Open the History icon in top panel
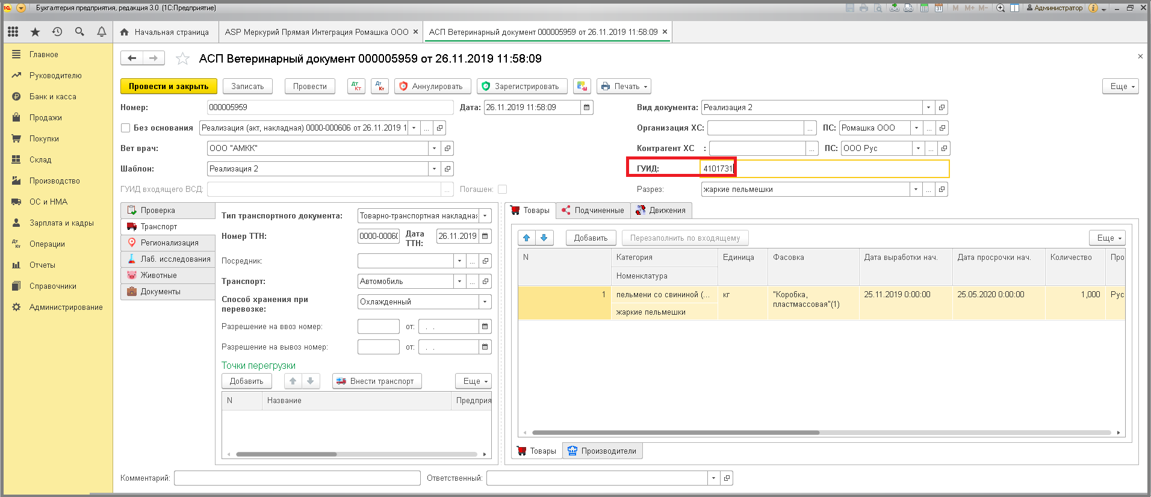 pyautogui.click(x=57, y=32)
